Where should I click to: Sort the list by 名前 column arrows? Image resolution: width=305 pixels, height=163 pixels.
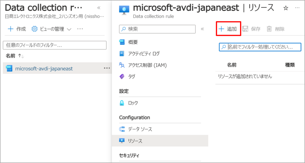pyautogui.click(x=21, y=56)
